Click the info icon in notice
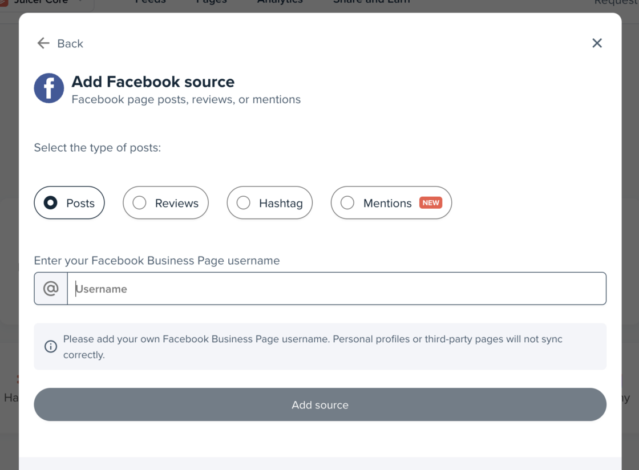 pyautogui.click(x=51, y=347)
